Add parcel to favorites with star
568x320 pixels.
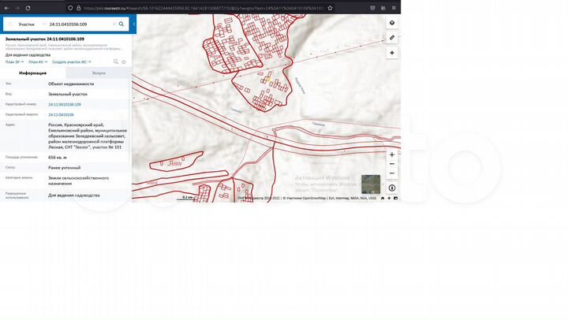point(123,61)
